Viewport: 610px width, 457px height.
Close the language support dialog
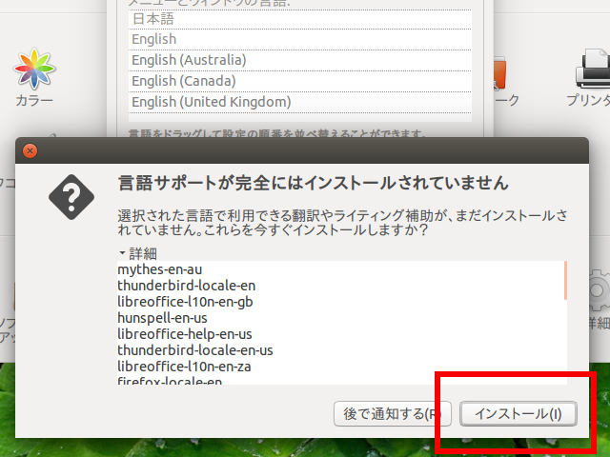pos(30,150)
